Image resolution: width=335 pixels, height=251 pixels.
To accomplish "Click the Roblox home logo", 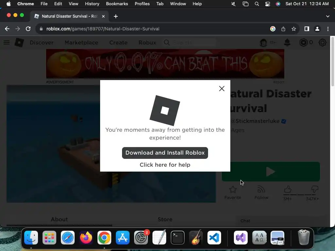I will tap(19, 42).
